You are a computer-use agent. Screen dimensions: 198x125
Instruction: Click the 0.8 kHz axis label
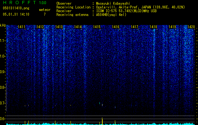point(2,87)
